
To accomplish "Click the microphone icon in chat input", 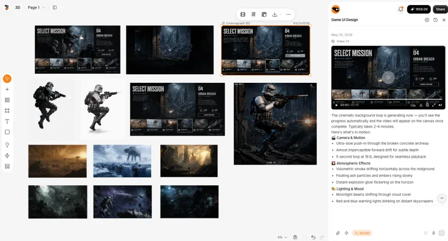I will coord(433,233).
